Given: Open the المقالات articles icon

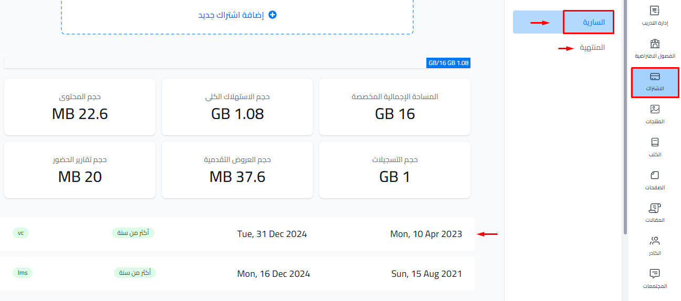Looking at the screenshot, I should [654, 208].
